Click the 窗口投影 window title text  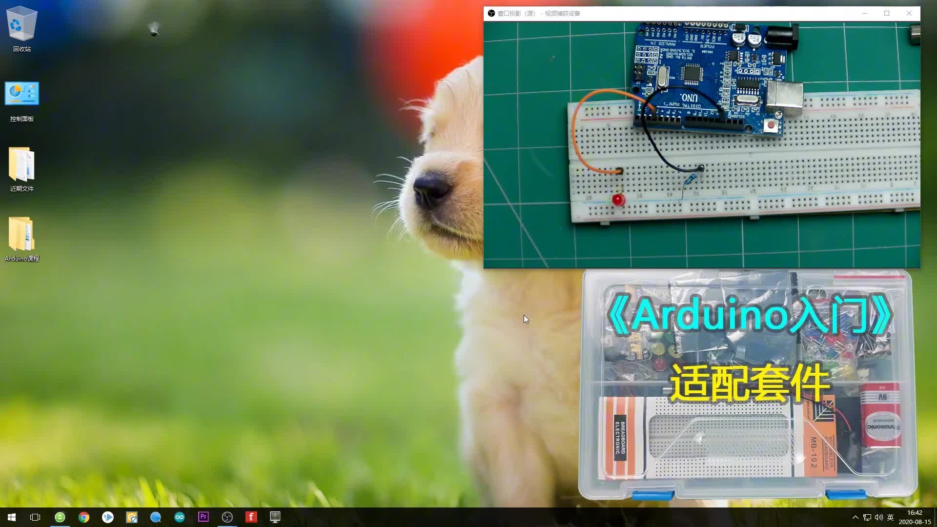click(539, 13)
